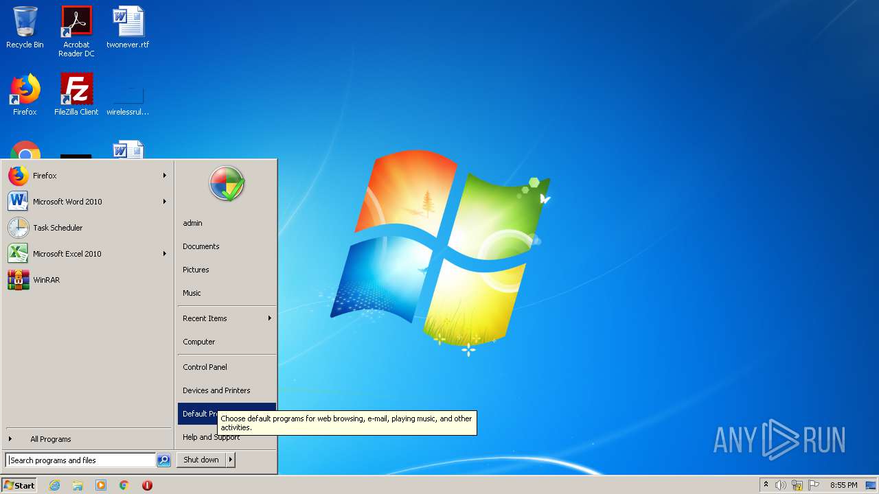Click the WinRAR icon in Start menu
The width and height of the screenshot is (879, 494).
tap(19, 280)
